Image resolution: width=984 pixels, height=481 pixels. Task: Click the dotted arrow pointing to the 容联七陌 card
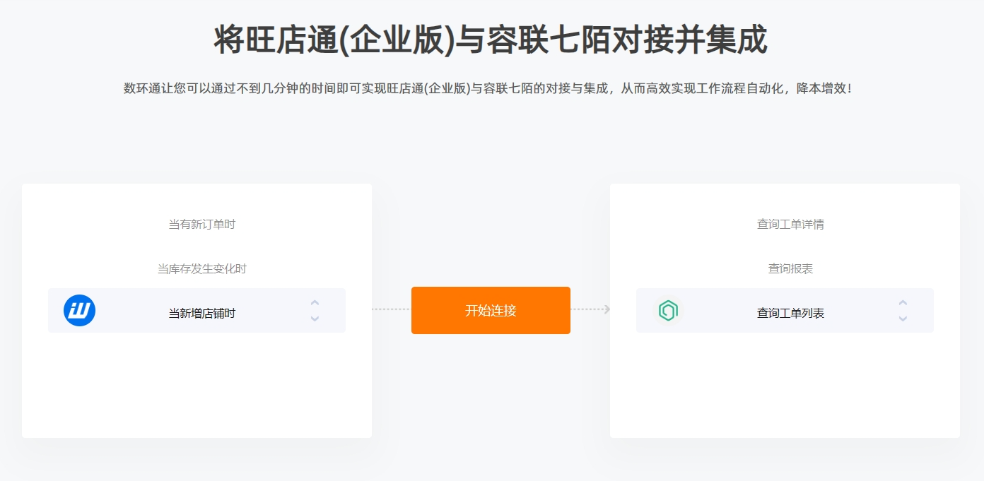point(591,309)
